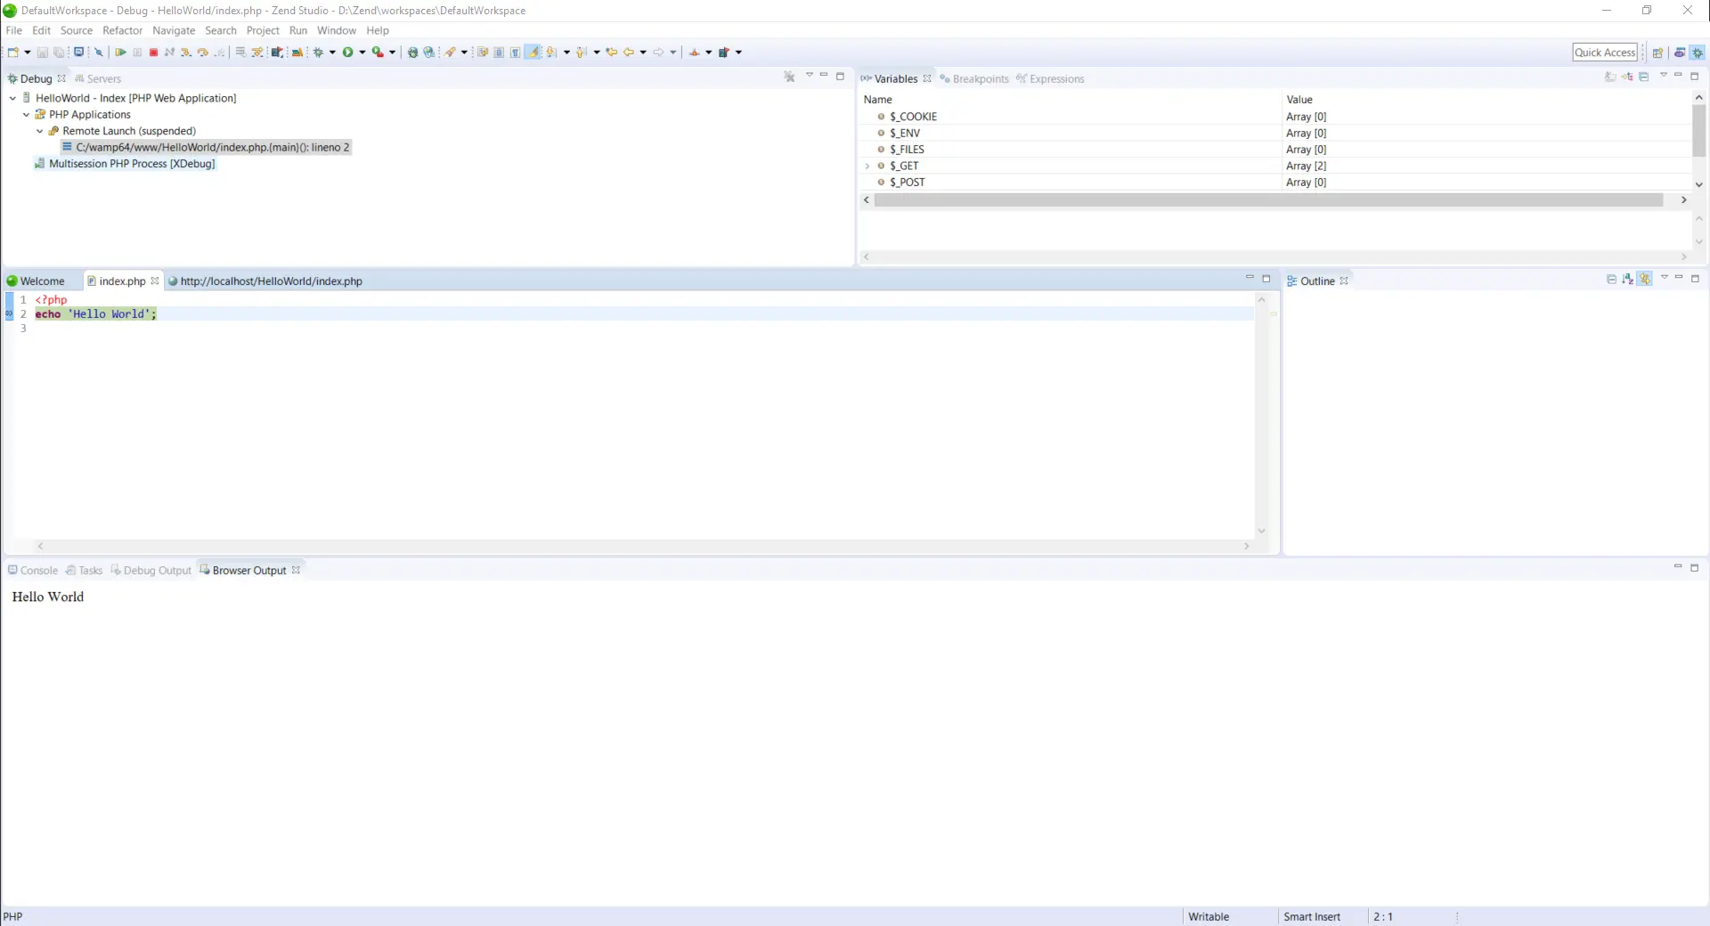Click the Quick Access search field
The height and width of the screenshot is (926, 1710).
(1604, 53)
